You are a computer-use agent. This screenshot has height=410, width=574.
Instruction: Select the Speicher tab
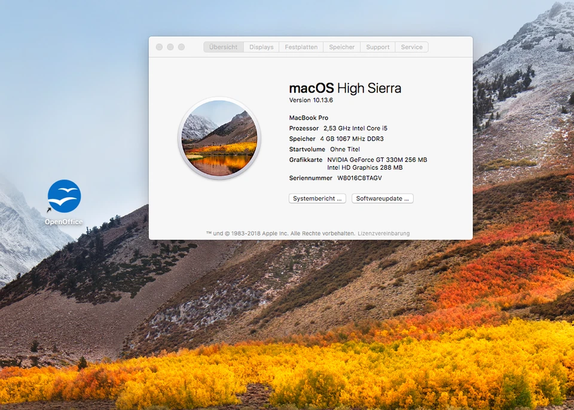341,47
